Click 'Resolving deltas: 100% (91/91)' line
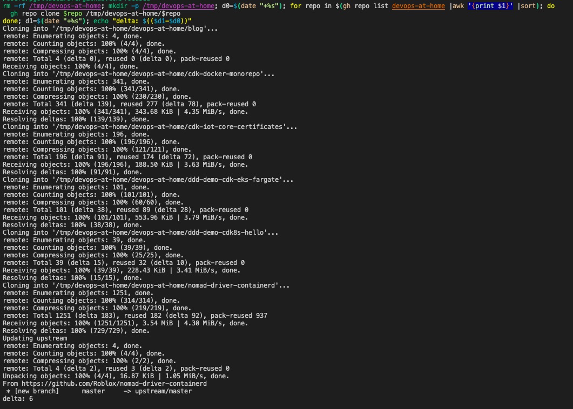This screenshot has width=573, height=409. [x=72, y=172]
